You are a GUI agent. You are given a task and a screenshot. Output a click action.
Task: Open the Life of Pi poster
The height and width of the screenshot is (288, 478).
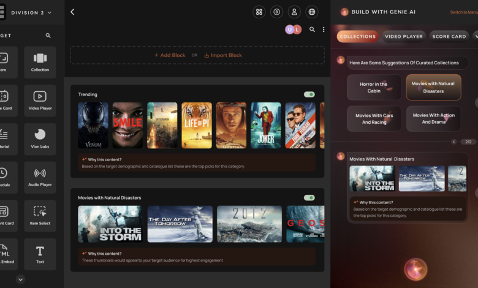tap(197, 125)
